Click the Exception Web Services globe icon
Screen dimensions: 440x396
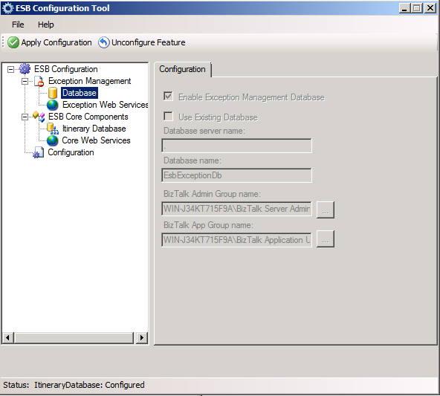pyautogui.click(x=53, y=105)
